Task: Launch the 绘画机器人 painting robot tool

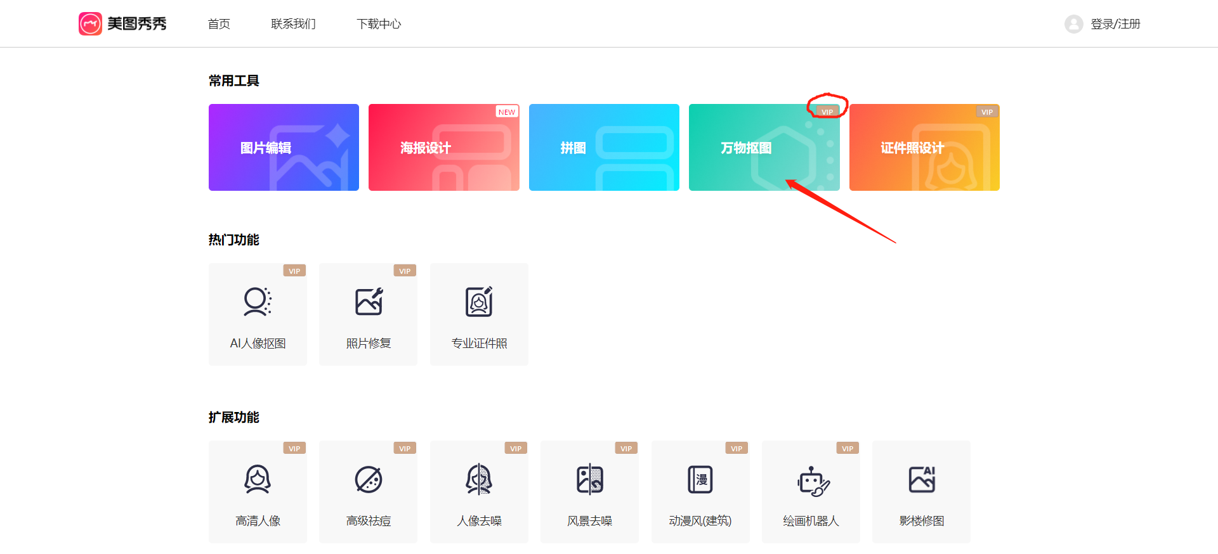Action: pos(811,492)
